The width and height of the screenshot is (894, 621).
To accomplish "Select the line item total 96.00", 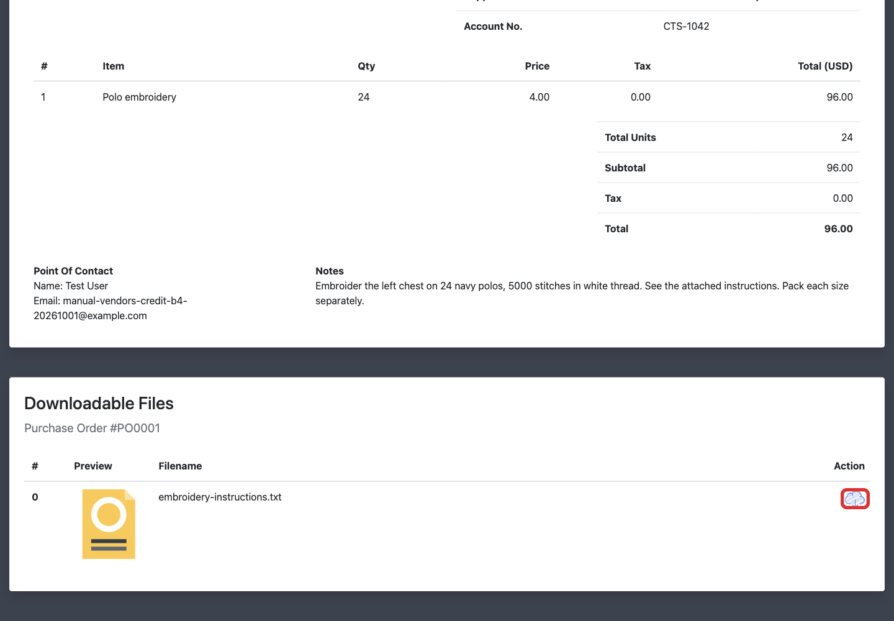I will 839,97.
